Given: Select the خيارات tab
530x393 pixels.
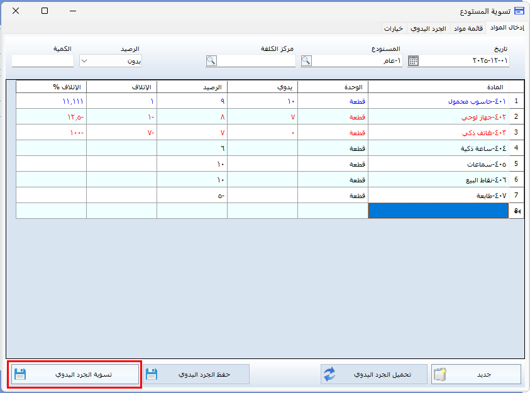Looking at the screenshot, I should tap(394, 28).
